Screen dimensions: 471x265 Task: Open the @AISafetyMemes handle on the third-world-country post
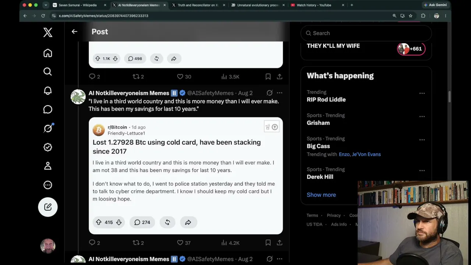pos(210,93)
